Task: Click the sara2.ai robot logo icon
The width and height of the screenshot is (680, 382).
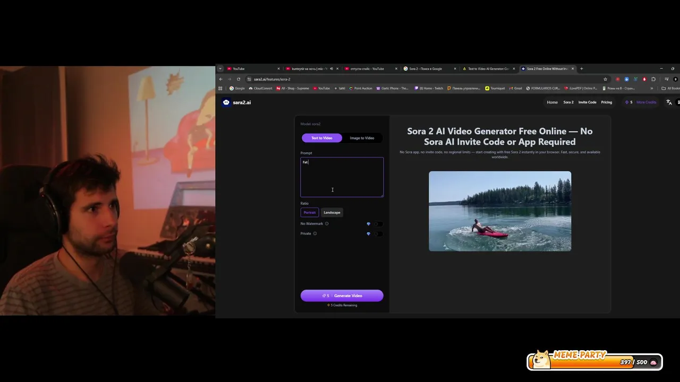Action: point(226,102)
